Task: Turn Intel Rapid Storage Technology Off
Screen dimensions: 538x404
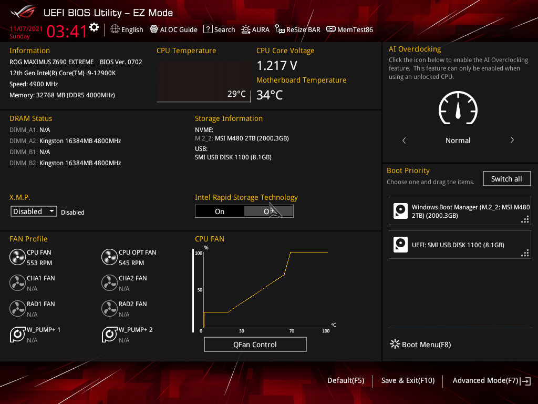Action: click(268, 211)
